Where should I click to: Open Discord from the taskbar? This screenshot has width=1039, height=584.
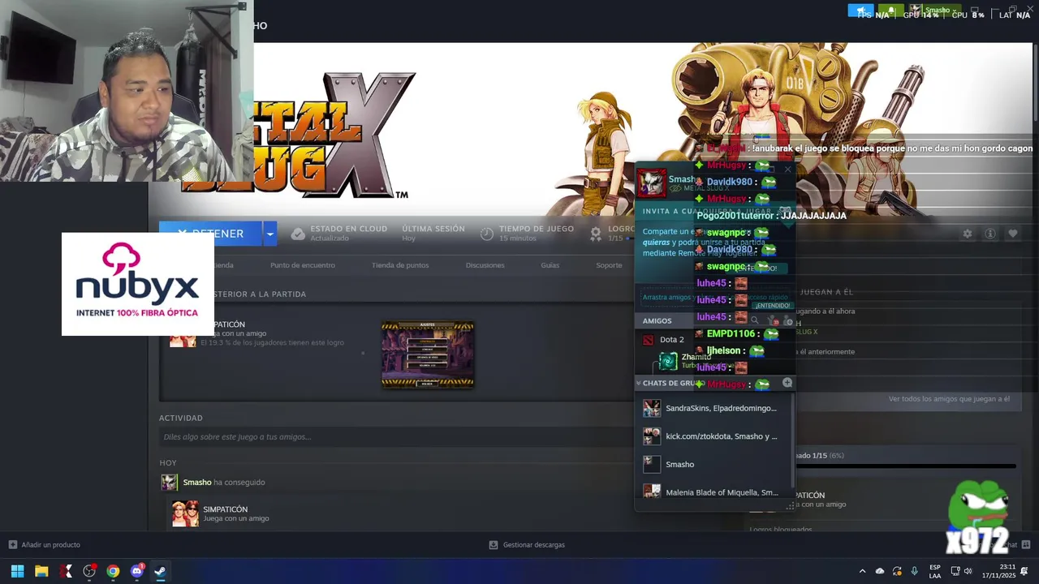click(136, 571)
